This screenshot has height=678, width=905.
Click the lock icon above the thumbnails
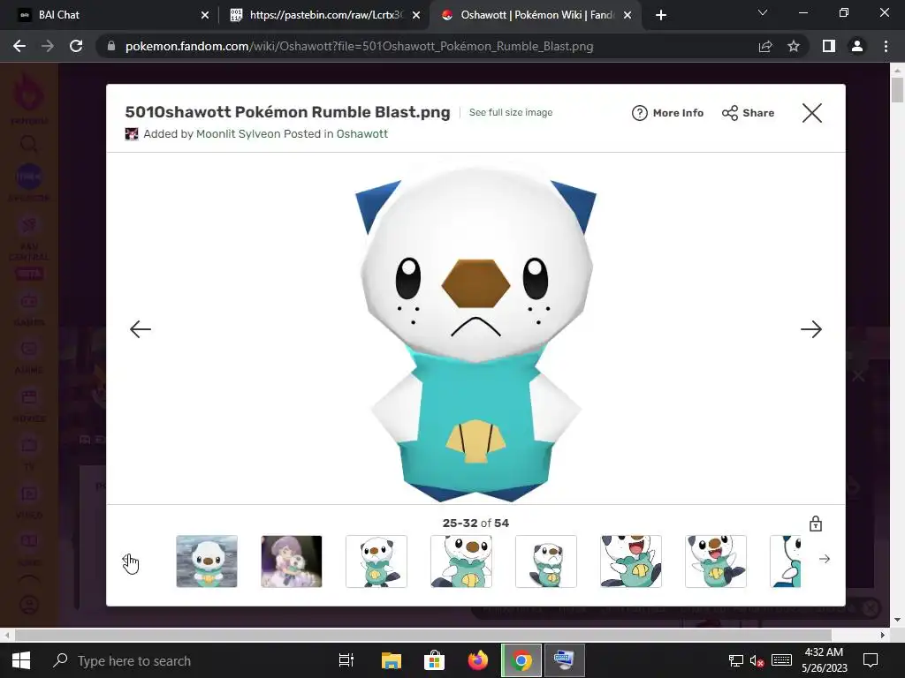click(x=816, y=524)
